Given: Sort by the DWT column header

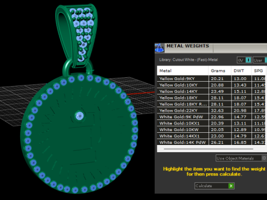Looking at the screenshot, I should tap(241, 71).
